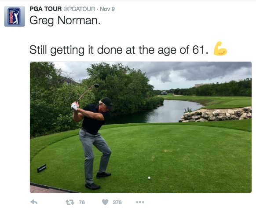Visit the @PGATOUR handle link
This screenshot has height=210, width=256.
pos(79,9)
